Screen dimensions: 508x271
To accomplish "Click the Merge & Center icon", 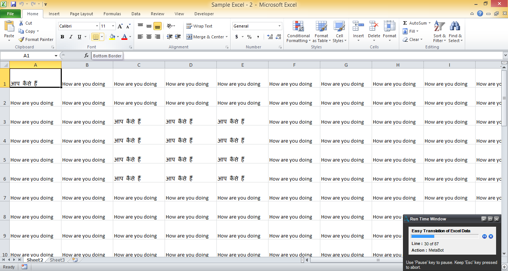I will 189,37.
